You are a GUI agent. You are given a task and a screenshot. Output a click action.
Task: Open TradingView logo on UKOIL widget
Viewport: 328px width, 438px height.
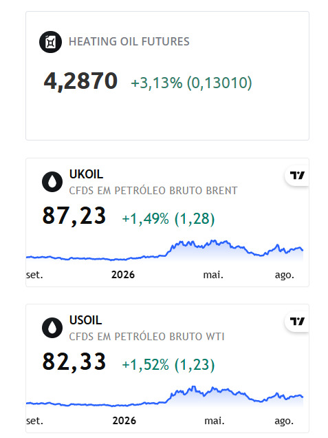click(297, 176)
